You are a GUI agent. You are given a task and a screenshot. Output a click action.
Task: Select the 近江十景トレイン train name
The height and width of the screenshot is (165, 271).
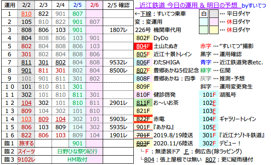173,54
